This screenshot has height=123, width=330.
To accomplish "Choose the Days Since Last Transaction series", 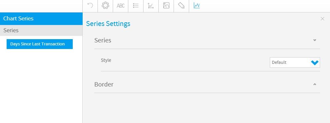I will click(x=40, y=44).
